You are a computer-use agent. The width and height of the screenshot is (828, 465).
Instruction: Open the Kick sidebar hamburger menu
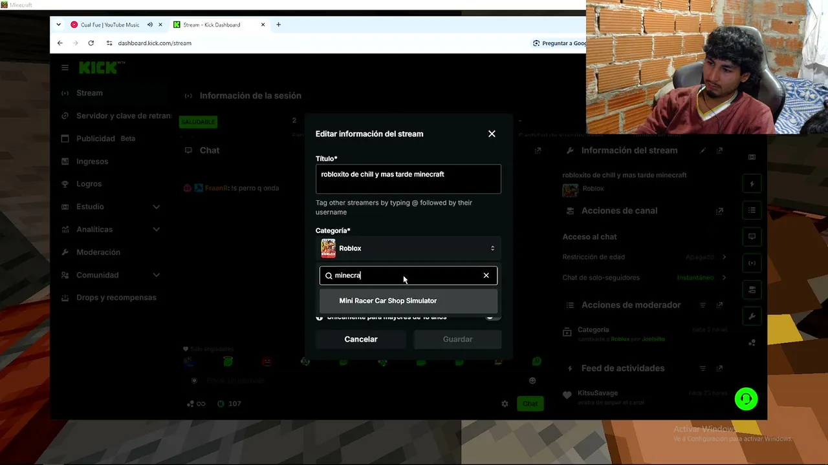click(x=65, y=67)
